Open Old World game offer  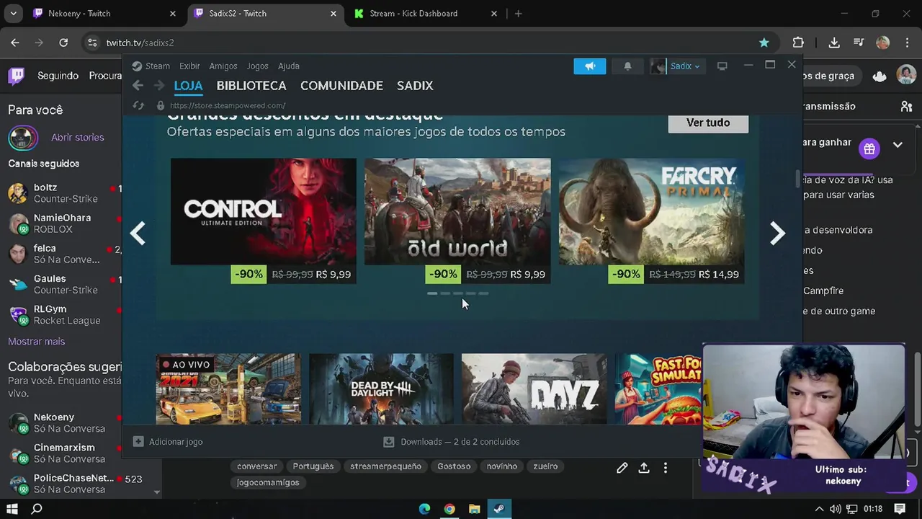[457, 221]
